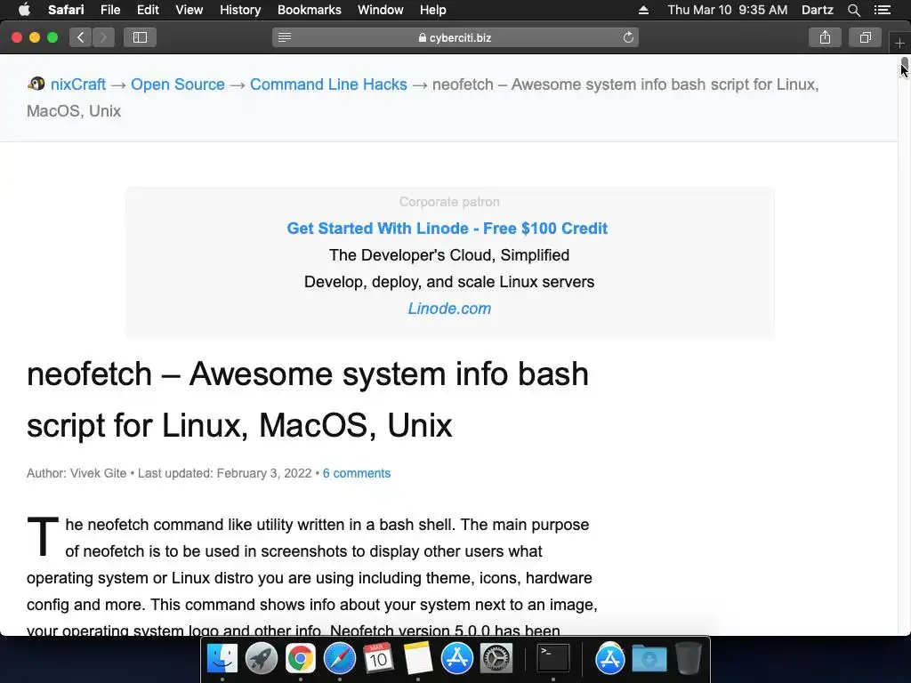This screenshot has width=911, height=683.
Task: Click the Corporate patron label
Action: pyautogui.click(x=449, y=202)
